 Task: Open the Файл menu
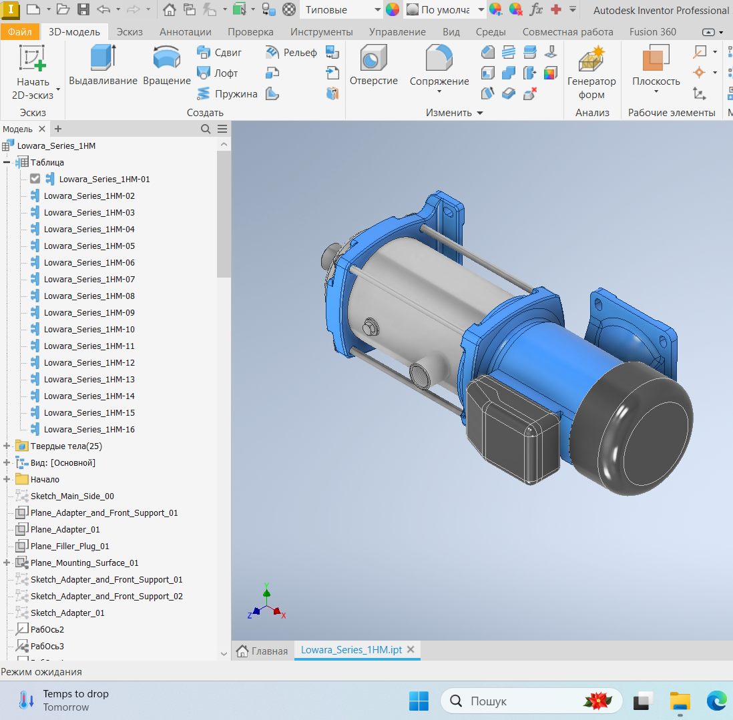(x=20, y=32)
